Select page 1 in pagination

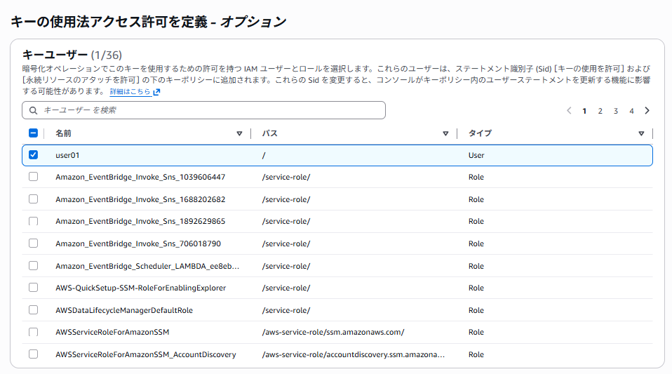(x=584, y=111)
